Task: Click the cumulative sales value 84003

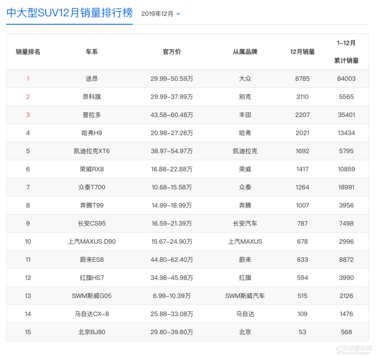Action: pos(346,78)
